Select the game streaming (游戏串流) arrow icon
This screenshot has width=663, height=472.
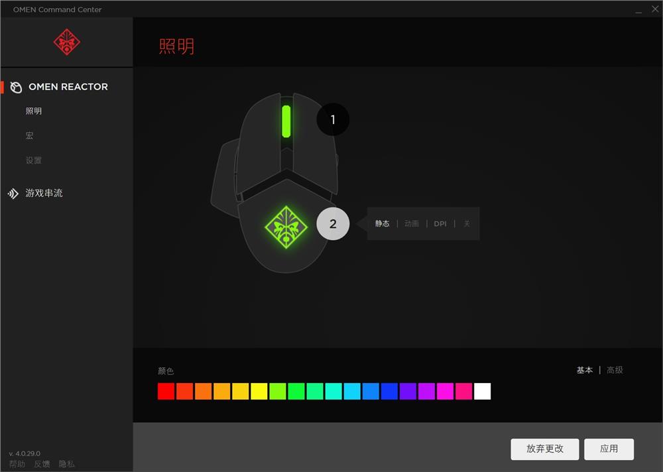[14, 193]
